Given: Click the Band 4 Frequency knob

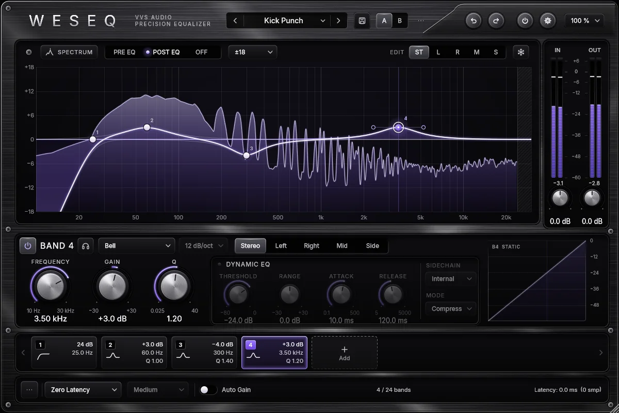Looking at the screenshot, I should 51,287.
